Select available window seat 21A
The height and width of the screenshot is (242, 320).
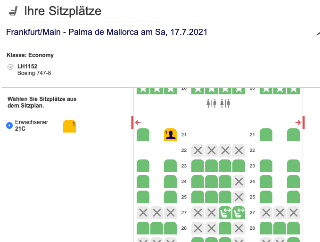point(143,135)
